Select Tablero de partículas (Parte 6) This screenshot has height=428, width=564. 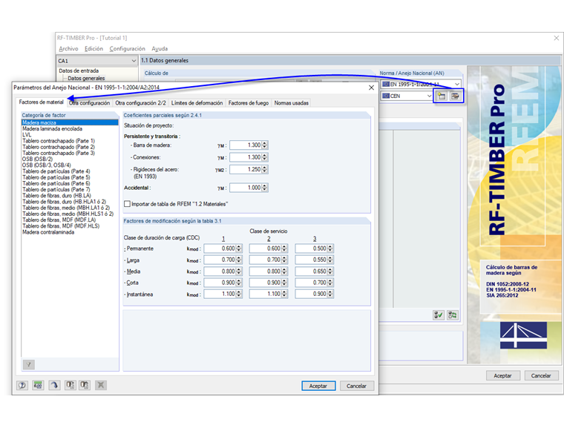pos(70,183)
